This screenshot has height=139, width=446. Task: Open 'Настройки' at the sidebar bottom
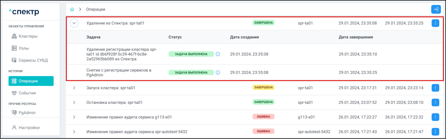pos(29,128)
